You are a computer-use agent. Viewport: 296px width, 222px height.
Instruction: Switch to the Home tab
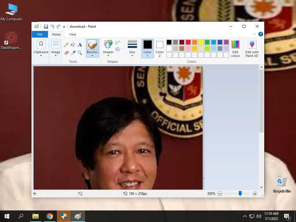click(56, 34)
